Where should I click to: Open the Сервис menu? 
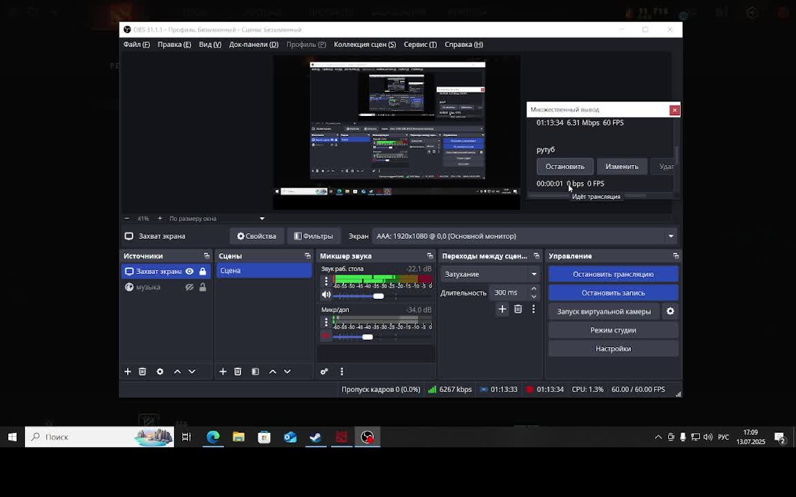coord(420,45)
